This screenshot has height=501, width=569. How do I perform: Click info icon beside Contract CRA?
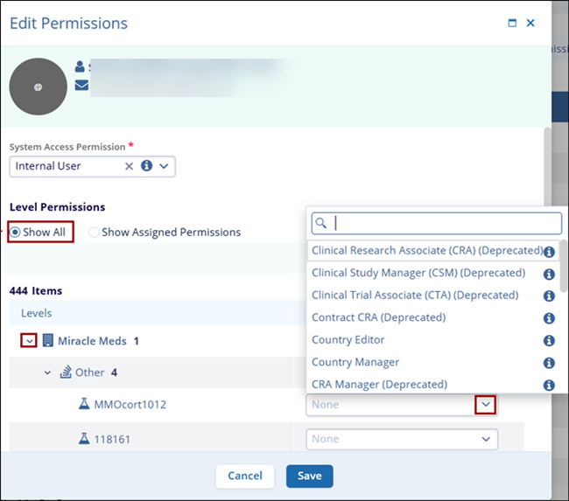tap(549, 318)
